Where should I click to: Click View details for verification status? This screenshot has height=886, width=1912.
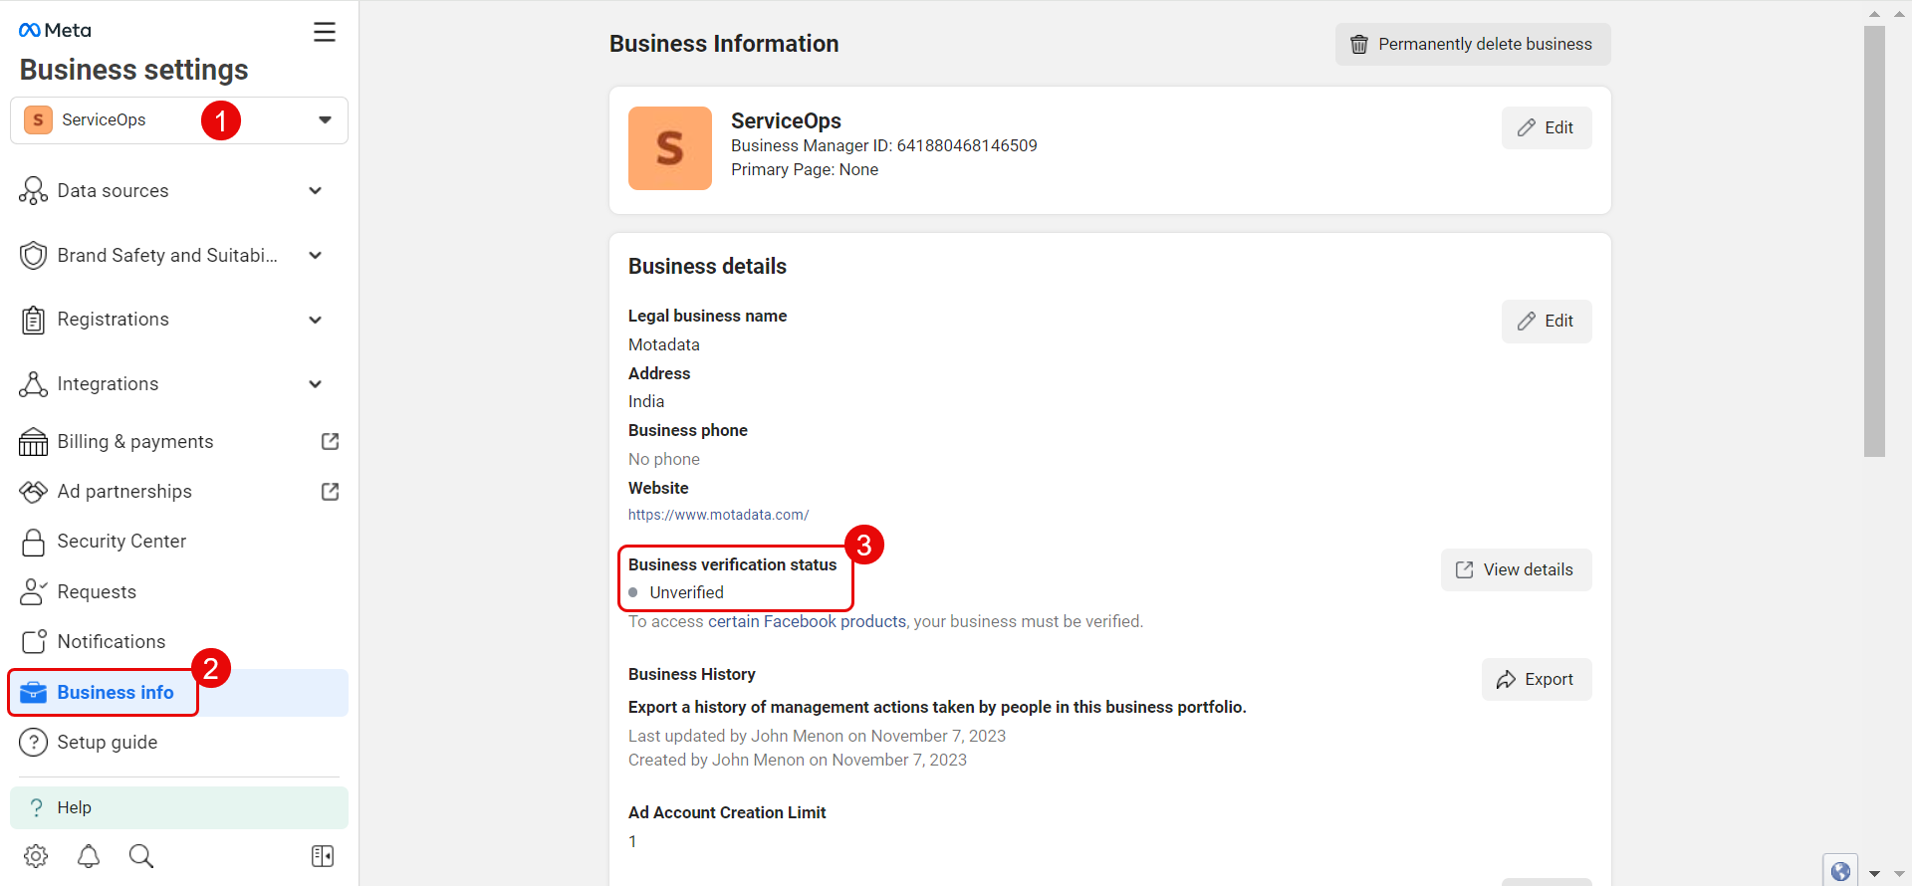[x=1516, y=569]
